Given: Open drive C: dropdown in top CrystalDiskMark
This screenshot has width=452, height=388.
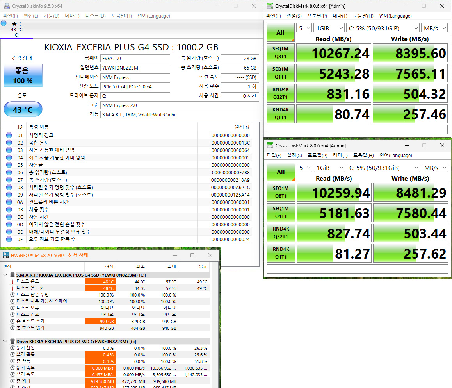Looking at the screenshot, I should [x=383, y=28].
